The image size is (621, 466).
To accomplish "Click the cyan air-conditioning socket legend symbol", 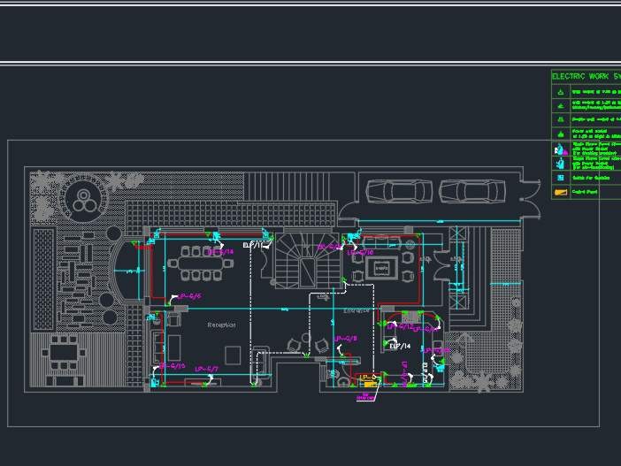I will [561, 163].
